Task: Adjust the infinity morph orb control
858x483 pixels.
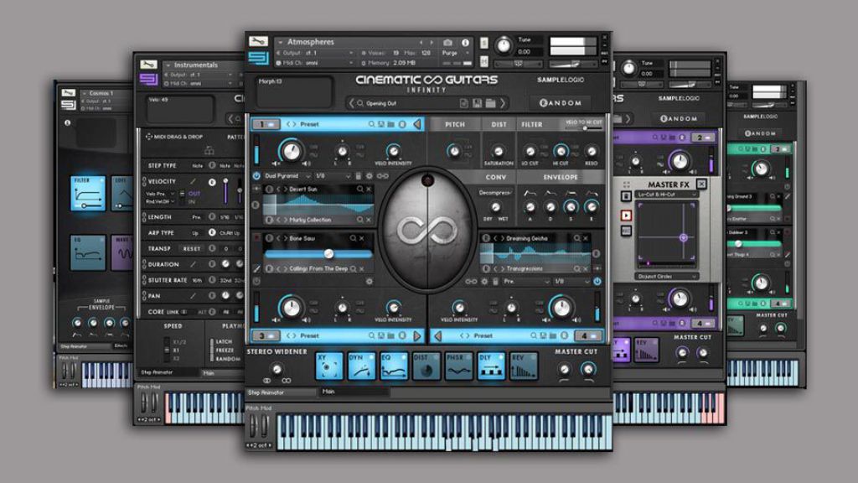Action: 427,230
